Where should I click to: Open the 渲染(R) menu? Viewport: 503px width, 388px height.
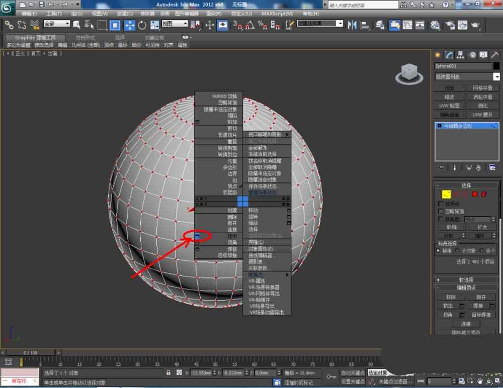213,14
